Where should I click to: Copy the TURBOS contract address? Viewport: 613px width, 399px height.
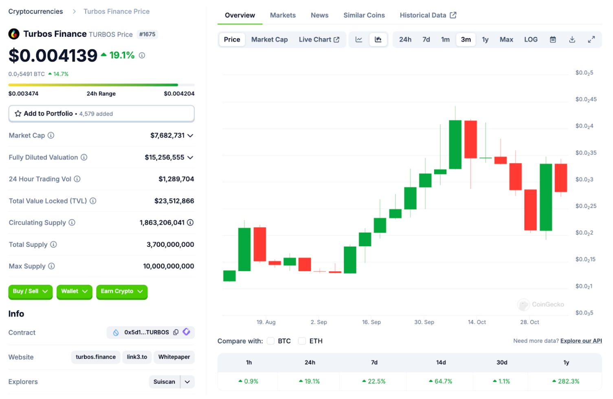tap(176, 332)
